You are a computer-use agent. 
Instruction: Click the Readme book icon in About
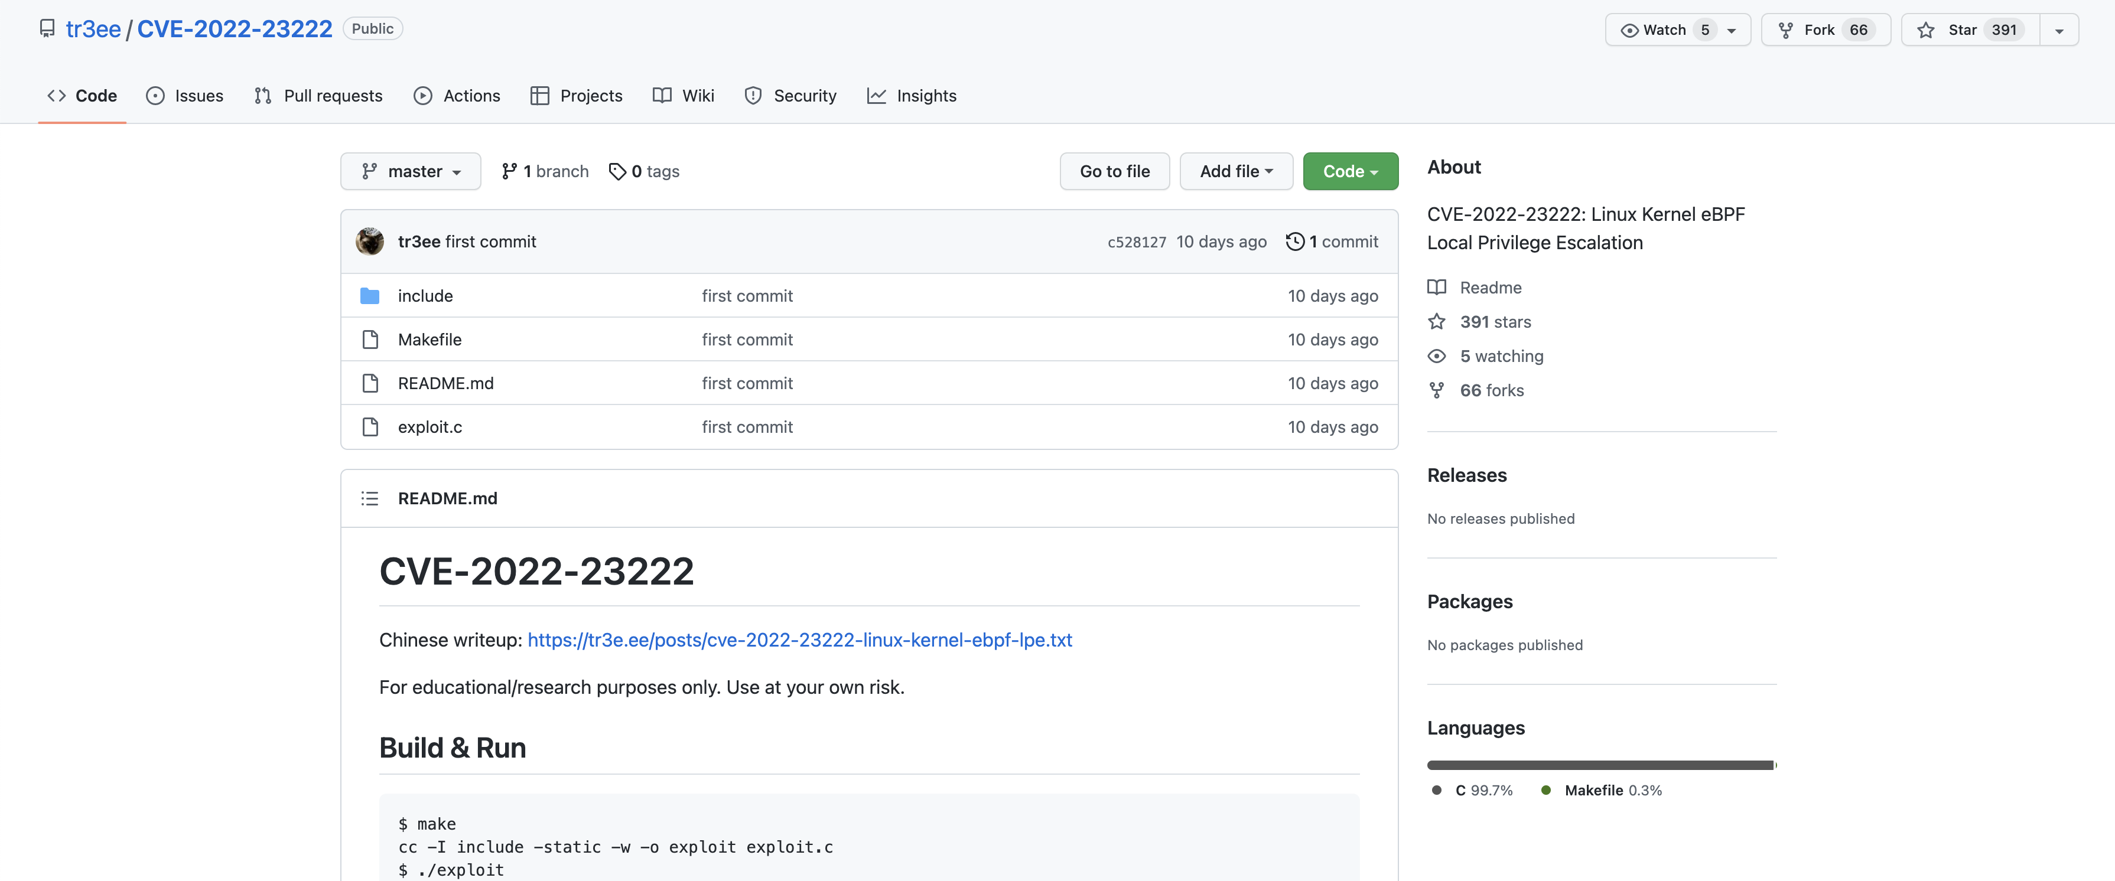[x=1436, y=287]
